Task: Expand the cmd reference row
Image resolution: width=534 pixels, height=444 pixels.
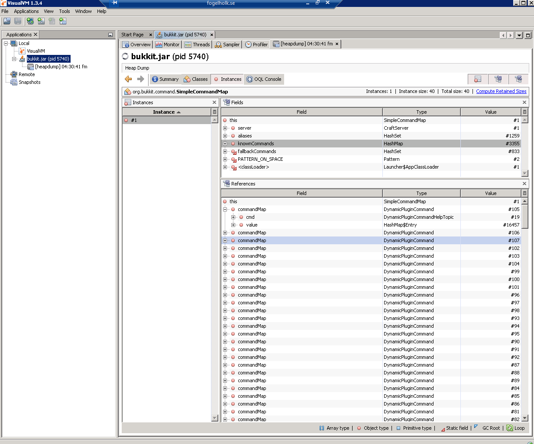Action: click(233, 217)
